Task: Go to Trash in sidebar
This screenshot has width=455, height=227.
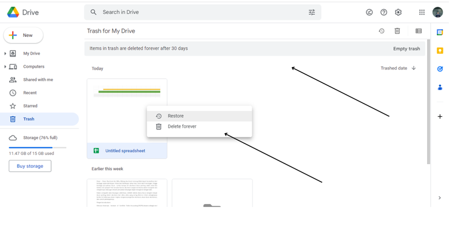Action: 39,119
